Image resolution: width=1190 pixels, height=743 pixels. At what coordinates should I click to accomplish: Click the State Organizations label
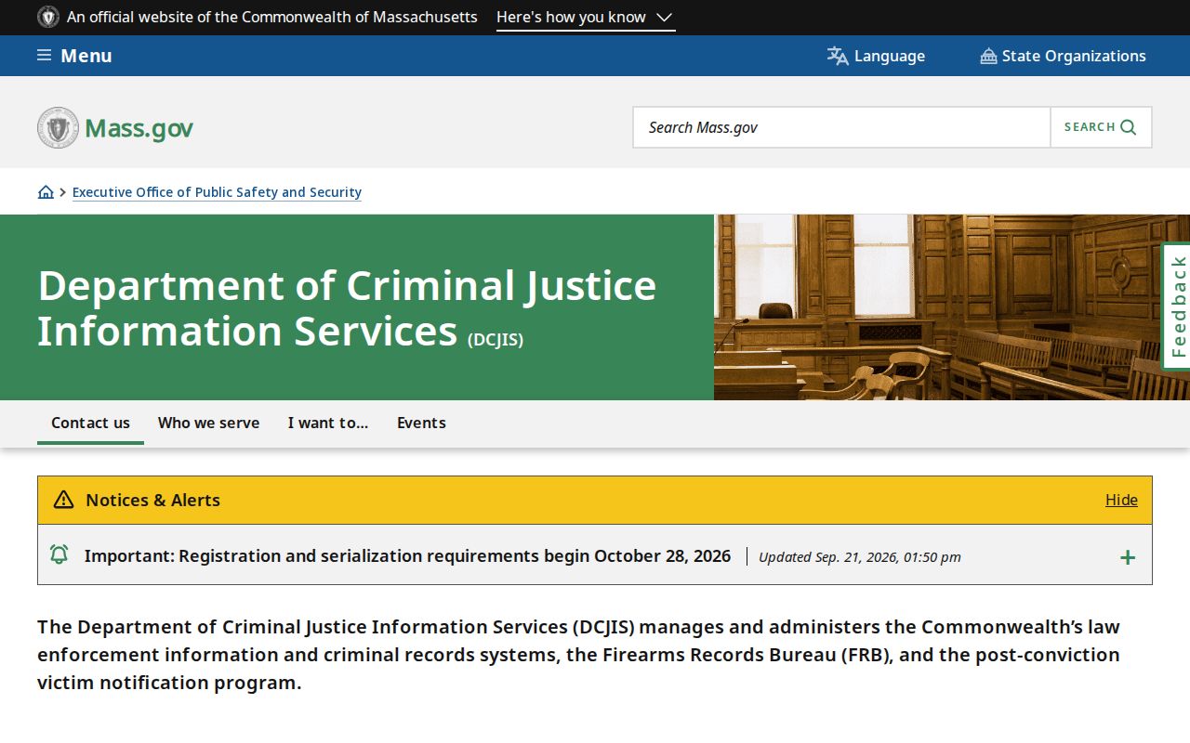1074,57
